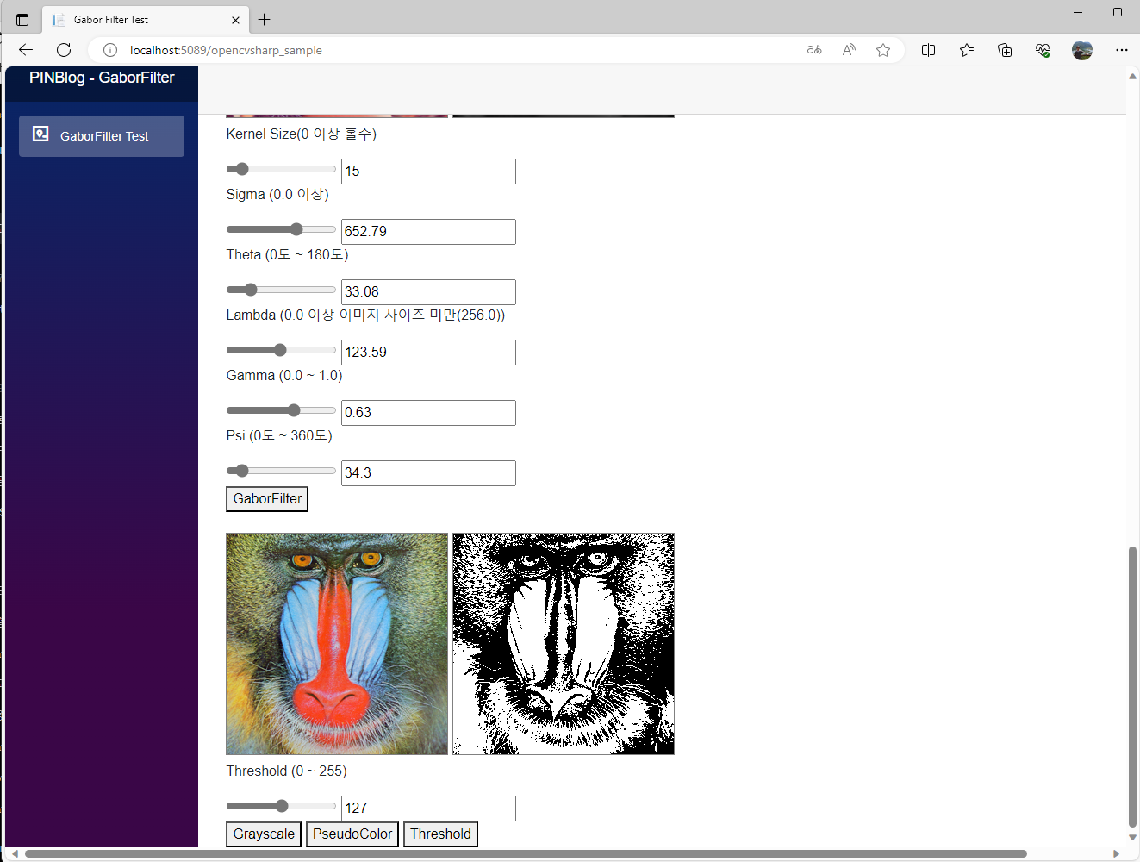
Task: Open the browser Extensions icon
Action: tap(1043, 50)
